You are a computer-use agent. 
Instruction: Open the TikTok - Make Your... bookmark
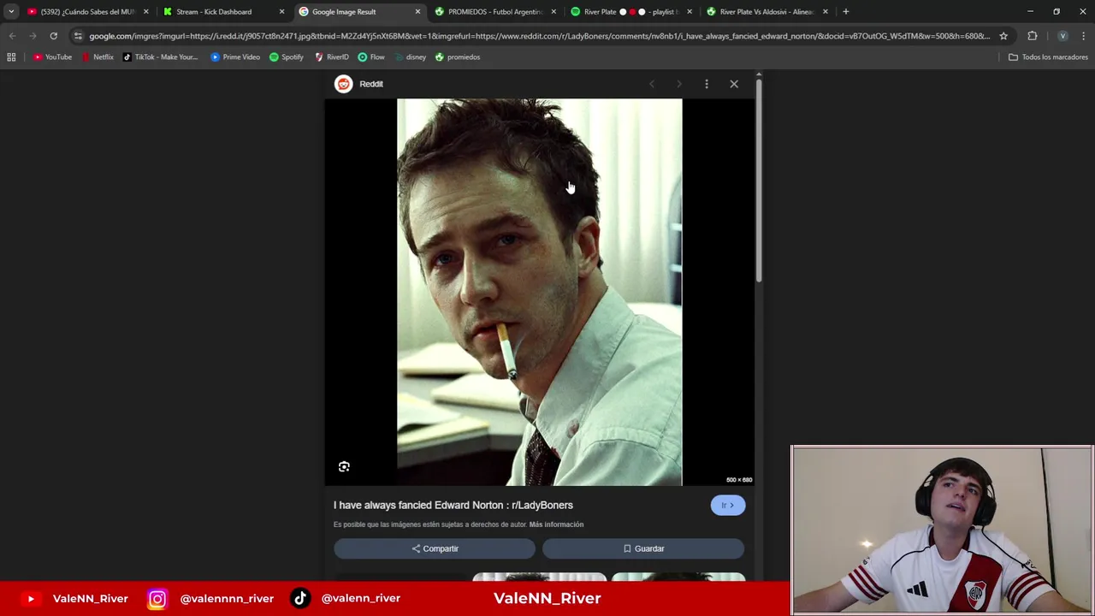[x=160, y=57]
